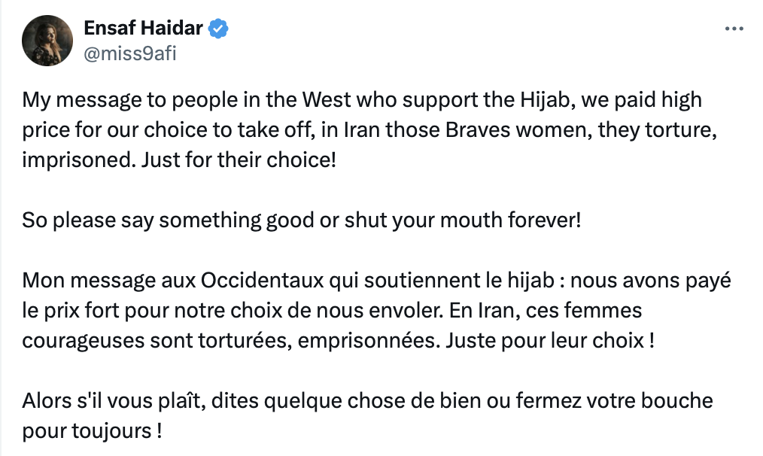
Task: Click the word "West" in the tweet
Action: (327, 100)
